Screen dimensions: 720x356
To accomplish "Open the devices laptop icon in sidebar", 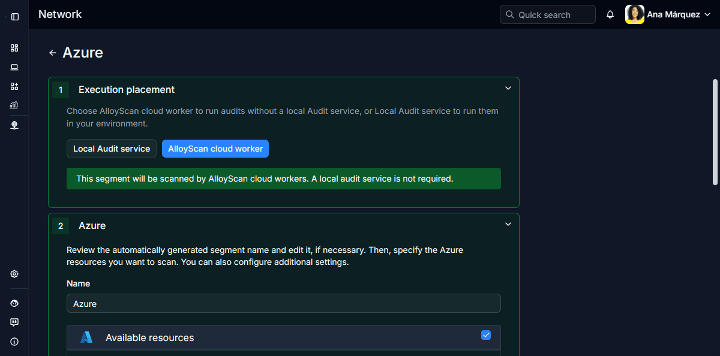I will click(14, 67).
